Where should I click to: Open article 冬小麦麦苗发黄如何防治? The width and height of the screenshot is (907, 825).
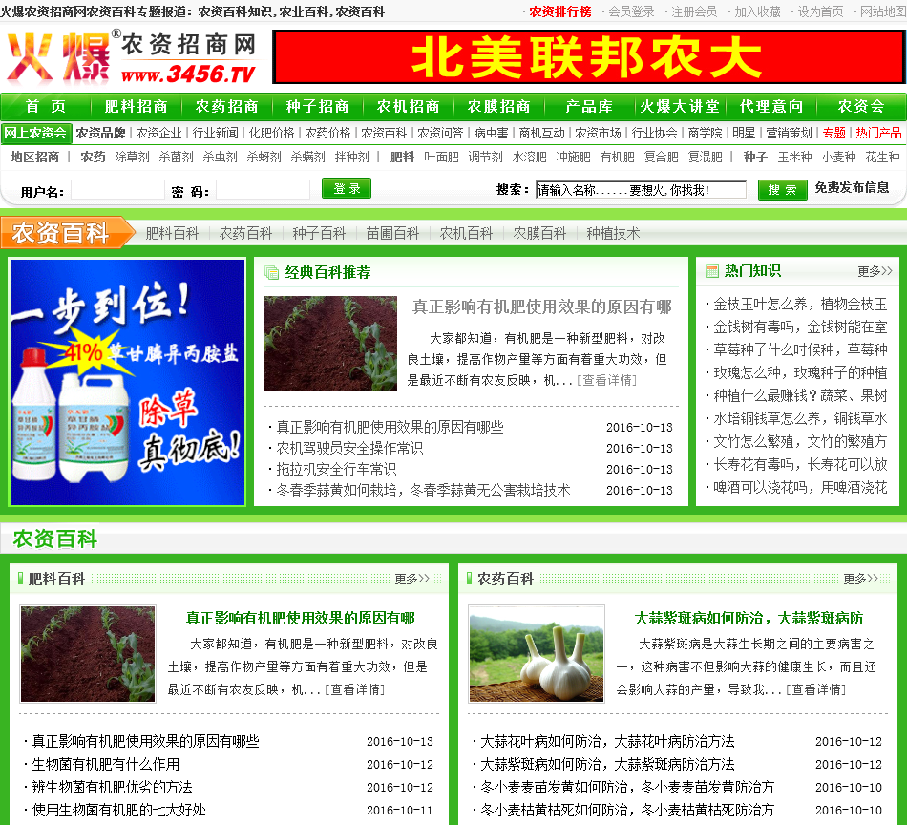coord(627,787)
